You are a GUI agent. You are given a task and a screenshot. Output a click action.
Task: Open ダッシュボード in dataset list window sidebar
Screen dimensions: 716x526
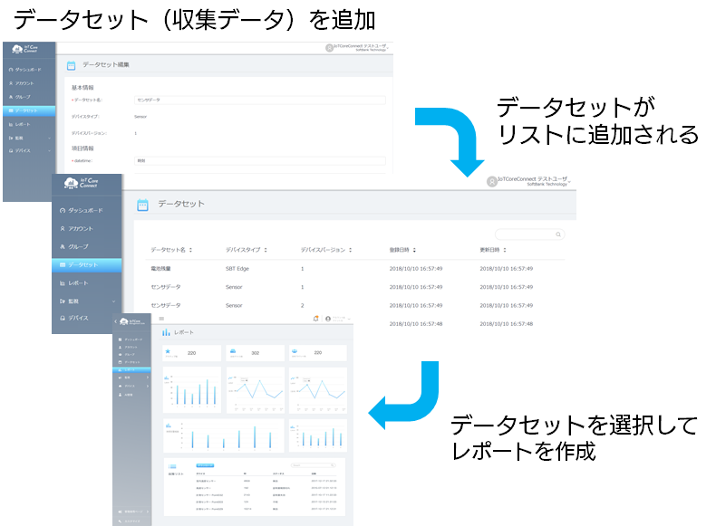(82, 210)
